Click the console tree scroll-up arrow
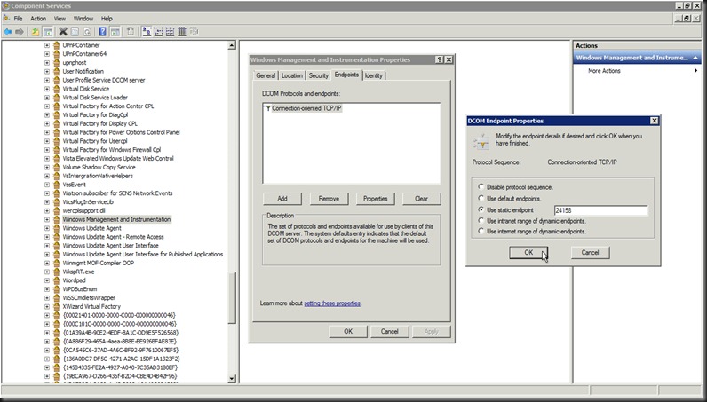Image resolution: width=707 pixels, height=402 pixels. 232,45
